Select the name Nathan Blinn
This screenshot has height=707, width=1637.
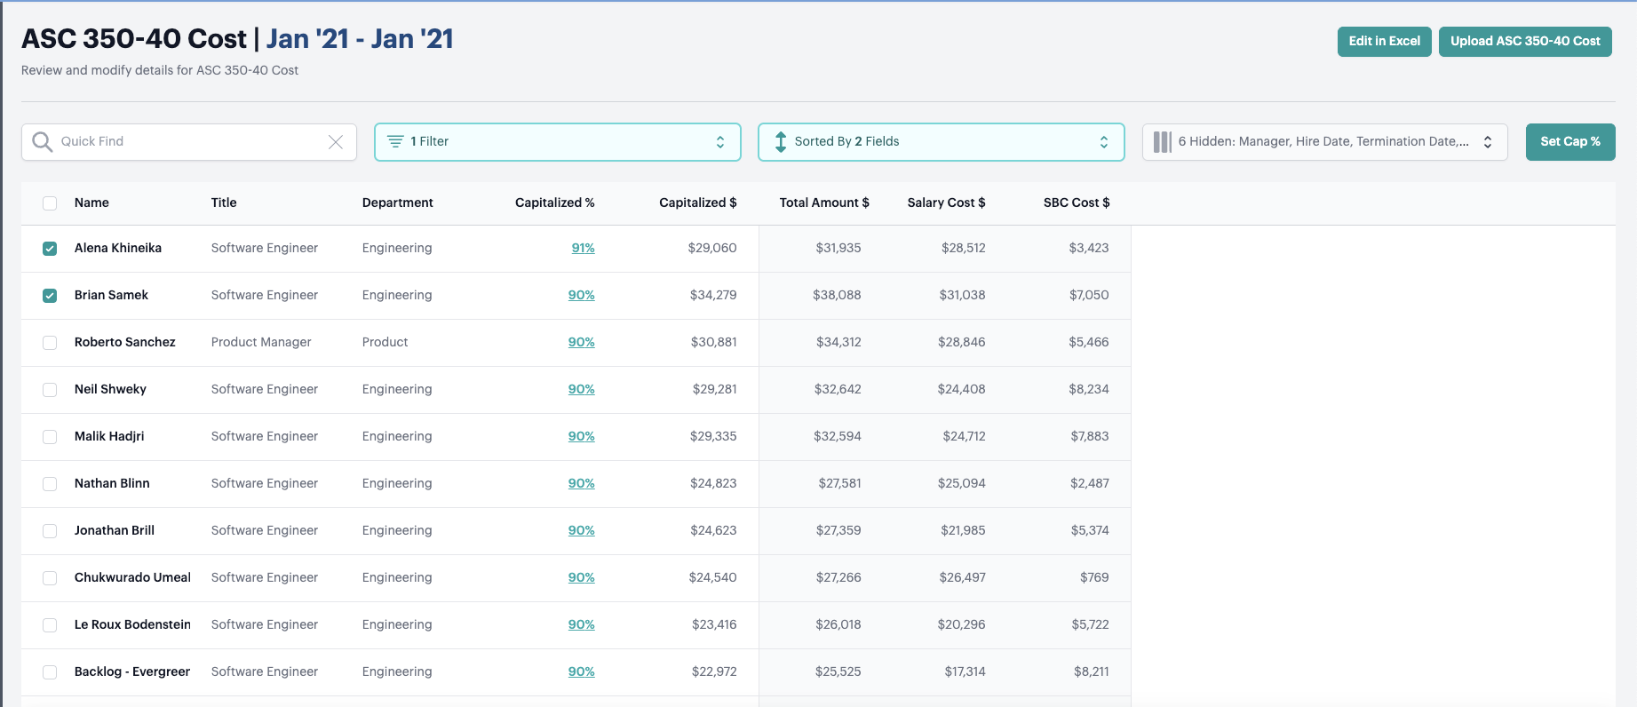pyautogui.click(x=112, y=483)
